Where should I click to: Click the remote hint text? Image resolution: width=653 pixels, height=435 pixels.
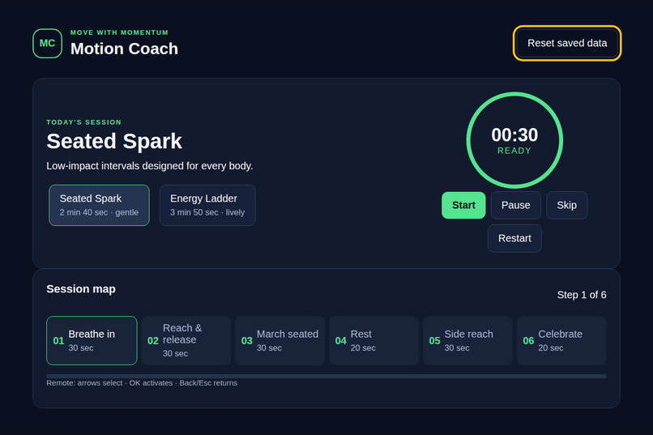pos(142,383)
